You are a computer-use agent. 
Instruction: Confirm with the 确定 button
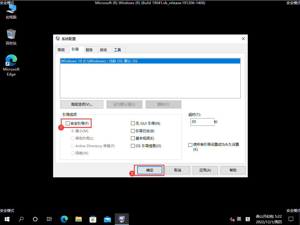[150, 170]
